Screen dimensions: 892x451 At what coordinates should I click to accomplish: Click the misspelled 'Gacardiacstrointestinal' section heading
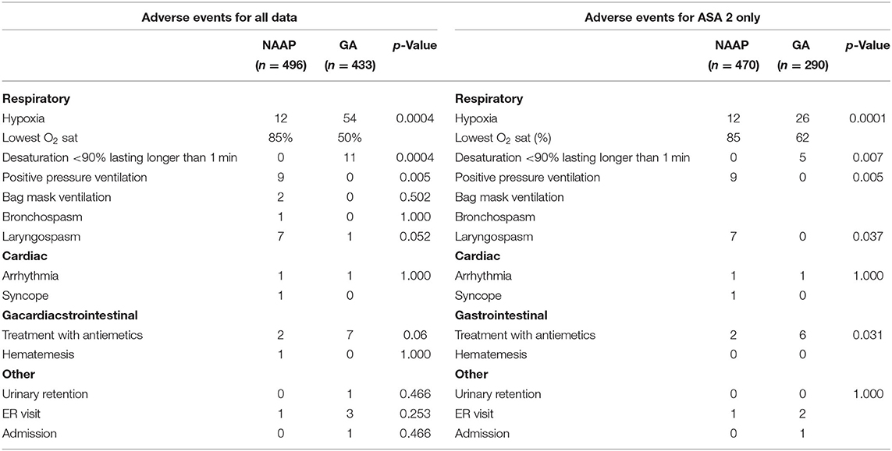pos(70,315)
